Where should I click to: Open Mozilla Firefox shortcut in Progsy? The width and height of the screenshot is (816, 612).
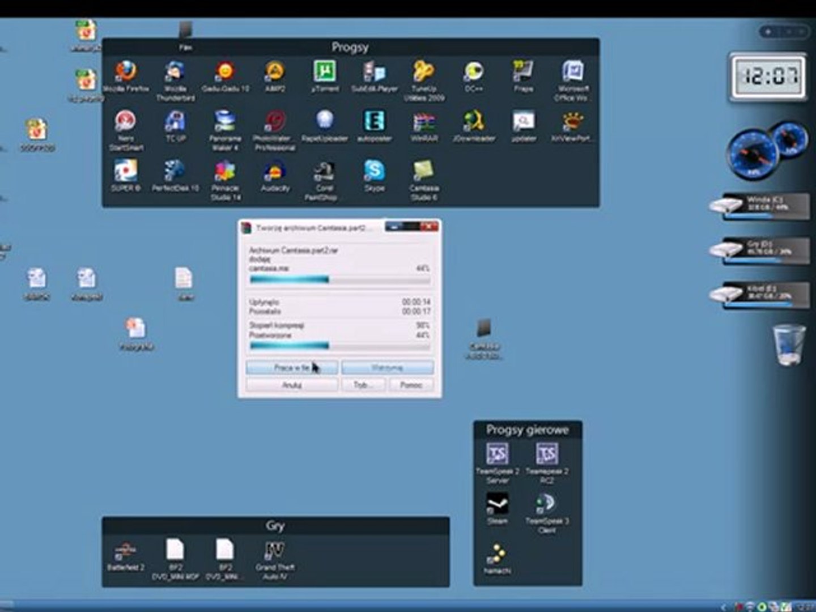point(126,76)
